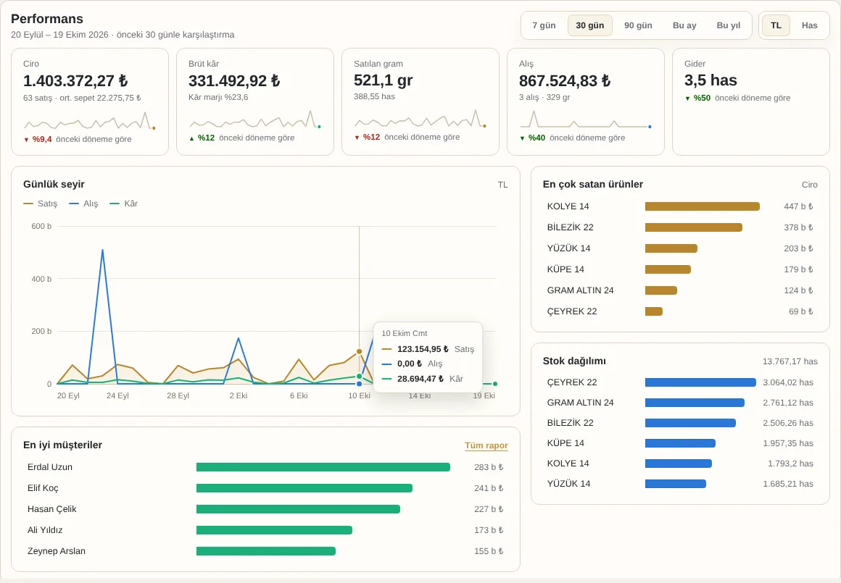Toggle unit display to Has
The width and height of the screenshot is (841, 583).
click(x=809, y=25)
